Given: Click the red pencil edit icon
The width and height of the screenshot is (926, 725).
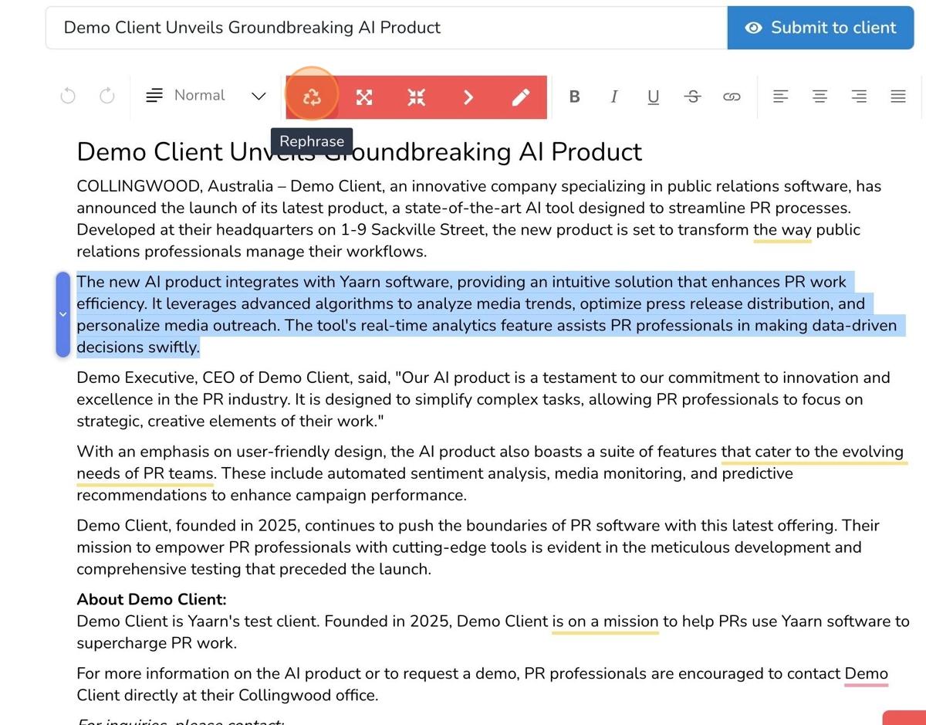Looking at the screenshot, I should pyautogui.click(x=521, y=97).
